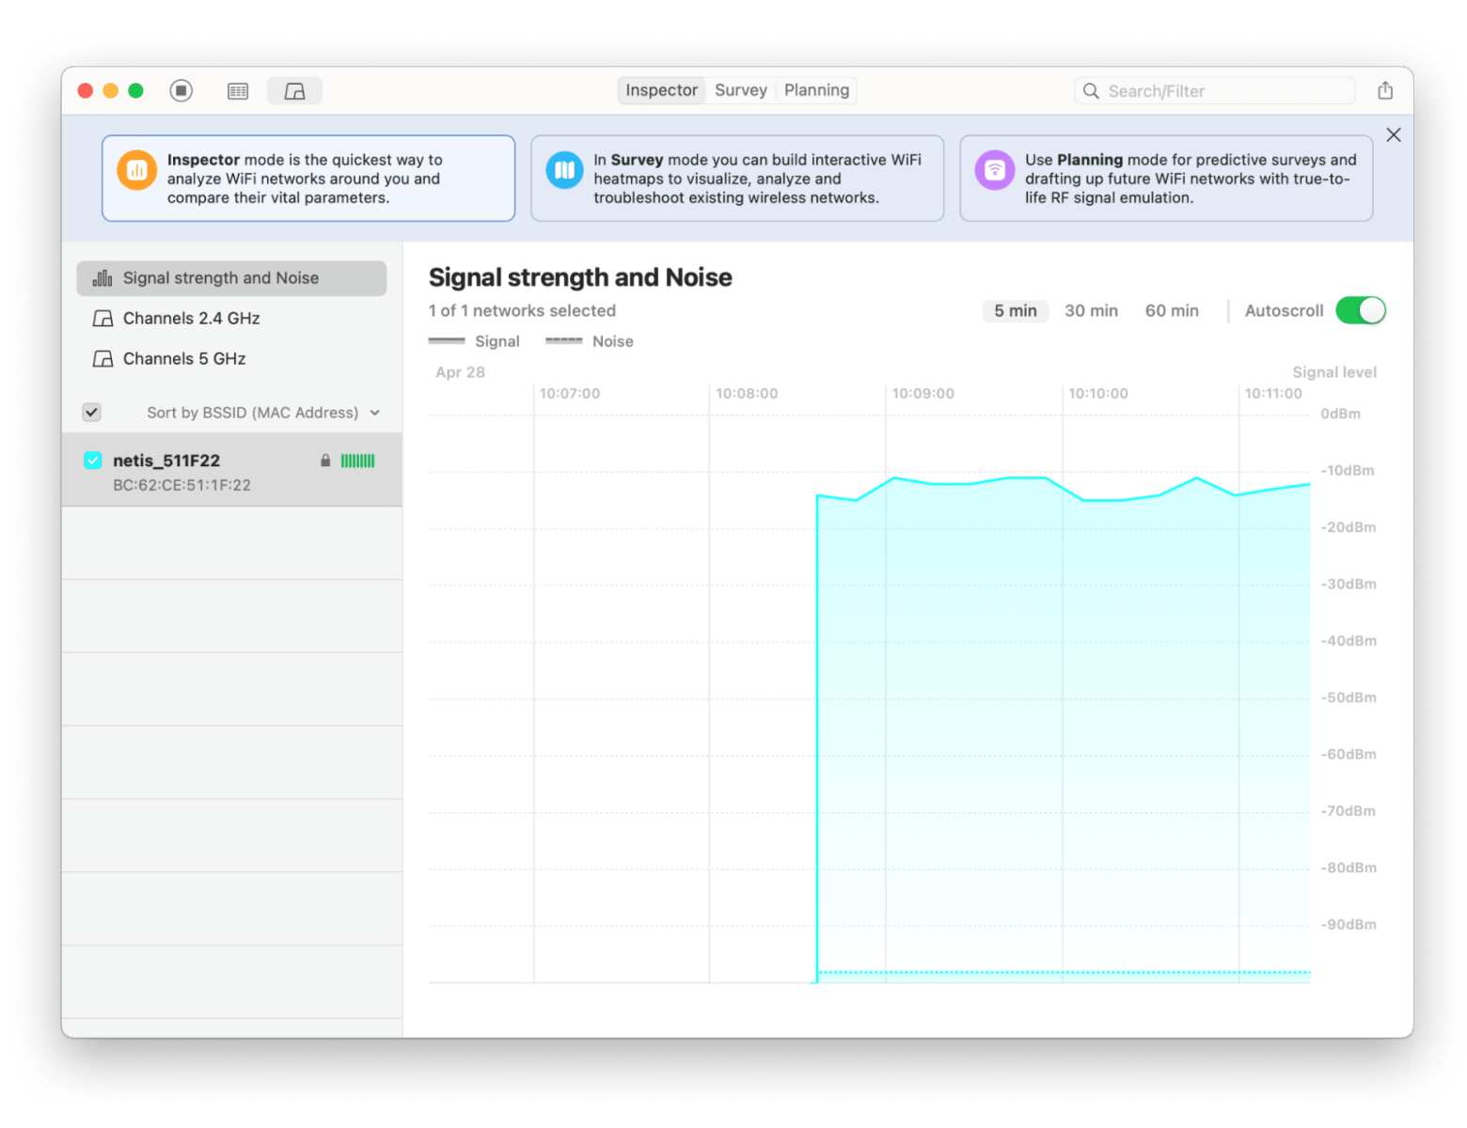Turn off the Autoscroll switch
Image resolution: width=1467 pixels, height=1128 pixels.
click(x=1360, y=310)
